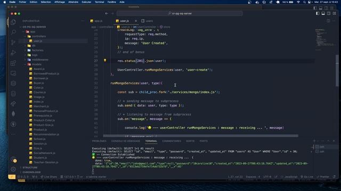The height and width of the screenshot is (191, 341).
Task: Open the PORTS panel tab
Action: 204,141
